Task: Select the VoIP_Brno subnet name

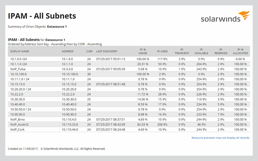Action: (x=17, y=119)
